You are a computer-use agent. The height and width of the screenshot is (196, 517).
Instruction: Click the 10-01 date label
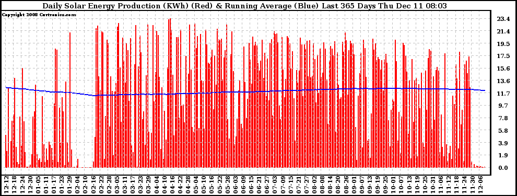tap(393, 185)
